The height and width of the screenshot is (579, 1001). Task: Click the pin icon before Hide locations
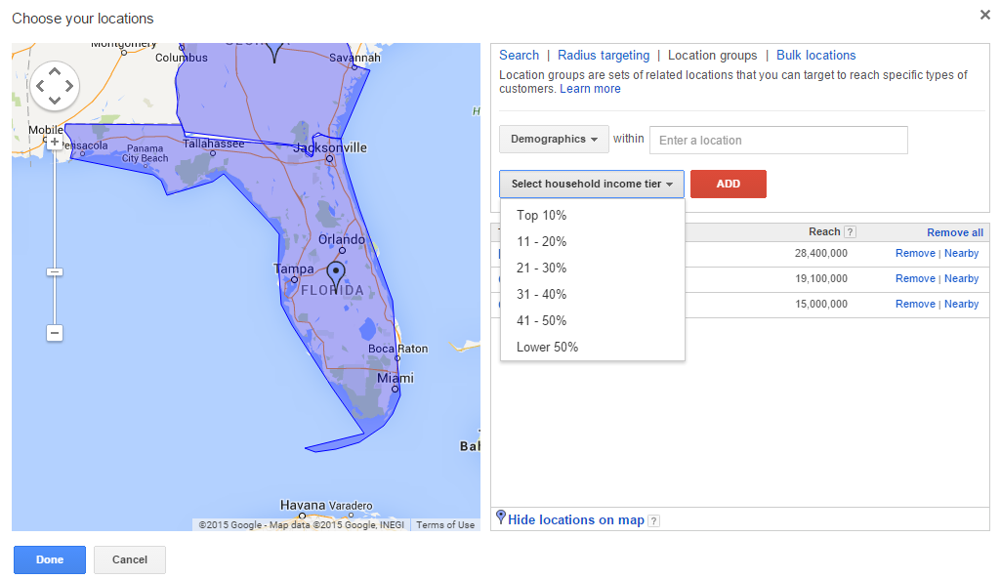501,517
